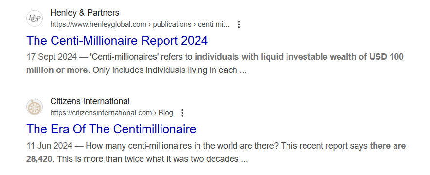Image resolution: width=430 pixels, height=175 pixels.
Task: Click the 11 Jun 2024 date text
Action: pyautogui.click(x=49, y=146)
